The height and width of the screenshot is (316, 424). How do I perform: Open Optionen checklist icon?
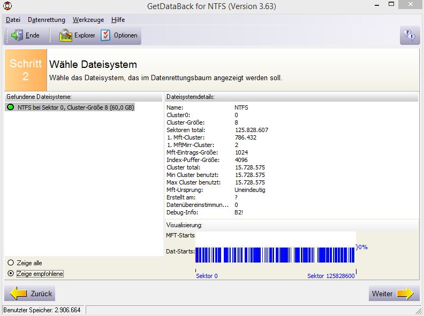click(105, 35)
